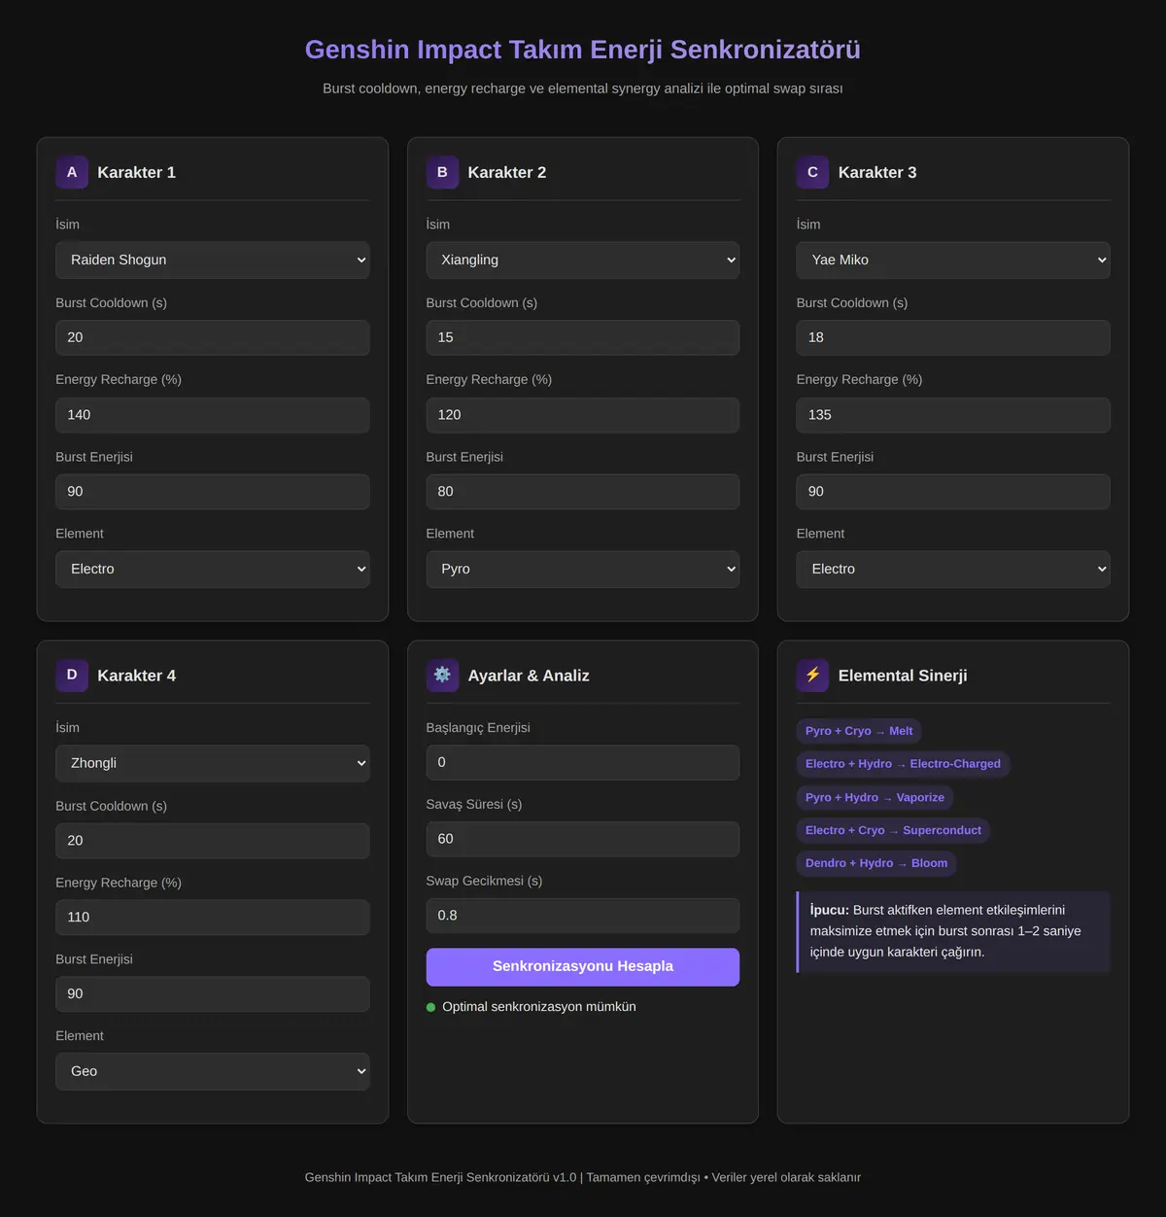The height and width of the screenshot is (1217, 1166).
Task: Click the Dendro + Hydro Bloom tag
Action: click(x=876, y=863)
